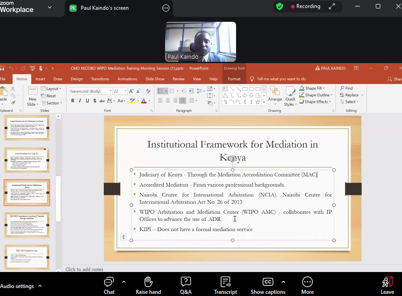Decrease list indent level

(184, 91)
